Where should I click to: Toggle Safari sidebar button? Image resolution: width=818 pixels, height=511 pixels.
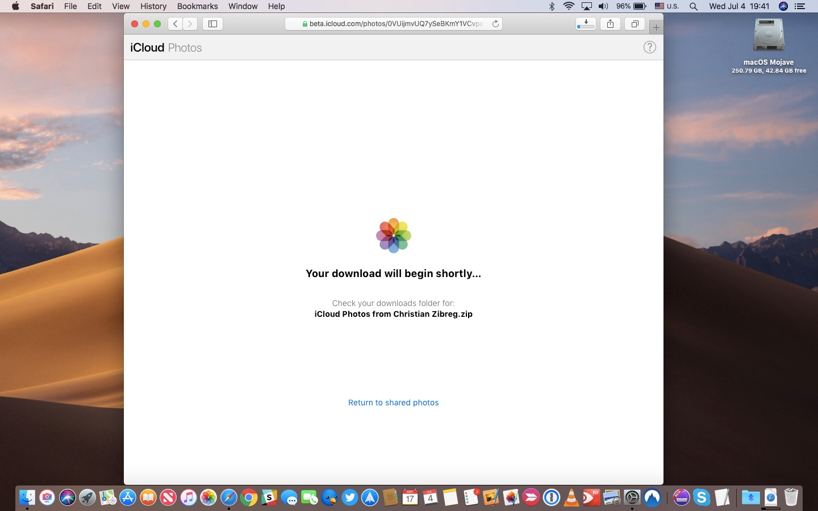coord(212,24)
